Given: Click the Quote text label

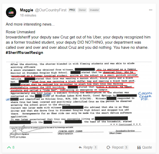Looking at the screenshot, I should click(x=147, y=147).
